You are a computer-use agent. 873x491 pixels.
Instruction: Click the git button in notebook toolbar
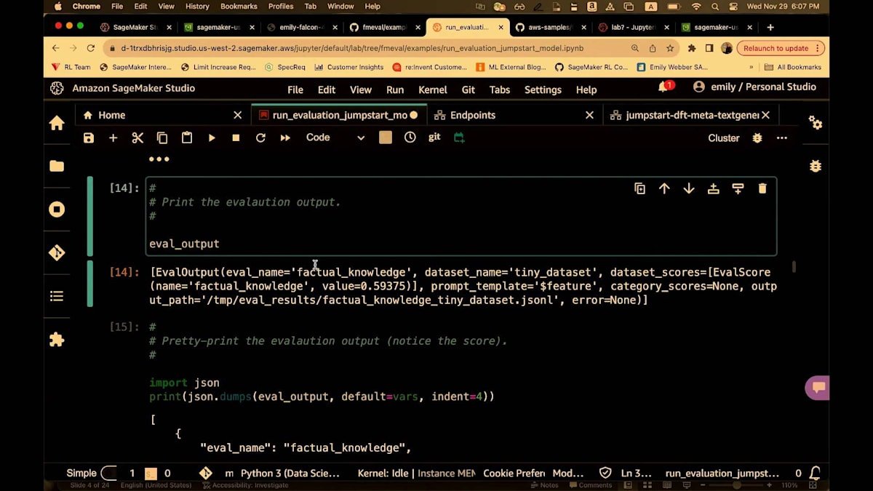pos(434,137)
